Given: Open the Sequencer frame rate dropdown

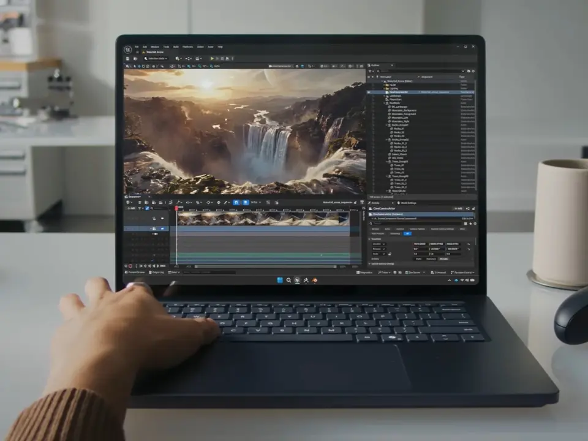Looking at the screenshot, I should pyautogui.click(x=256, y=203).
